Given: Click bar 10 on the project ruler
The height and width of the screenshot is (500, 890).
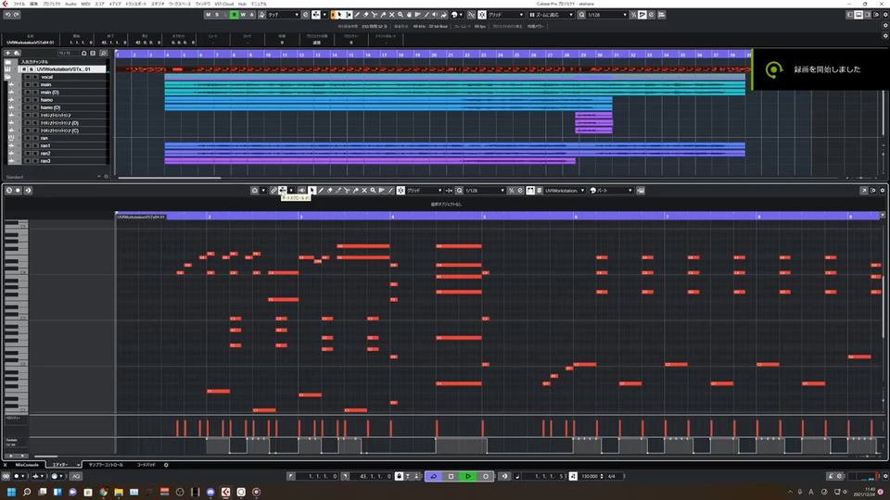Looking at the screenshot, I should [268, 55].
